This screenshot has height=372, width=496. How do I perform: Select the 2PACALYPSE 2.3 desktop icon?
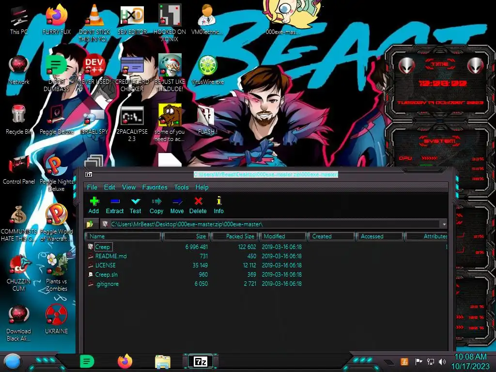coord(132,124)
